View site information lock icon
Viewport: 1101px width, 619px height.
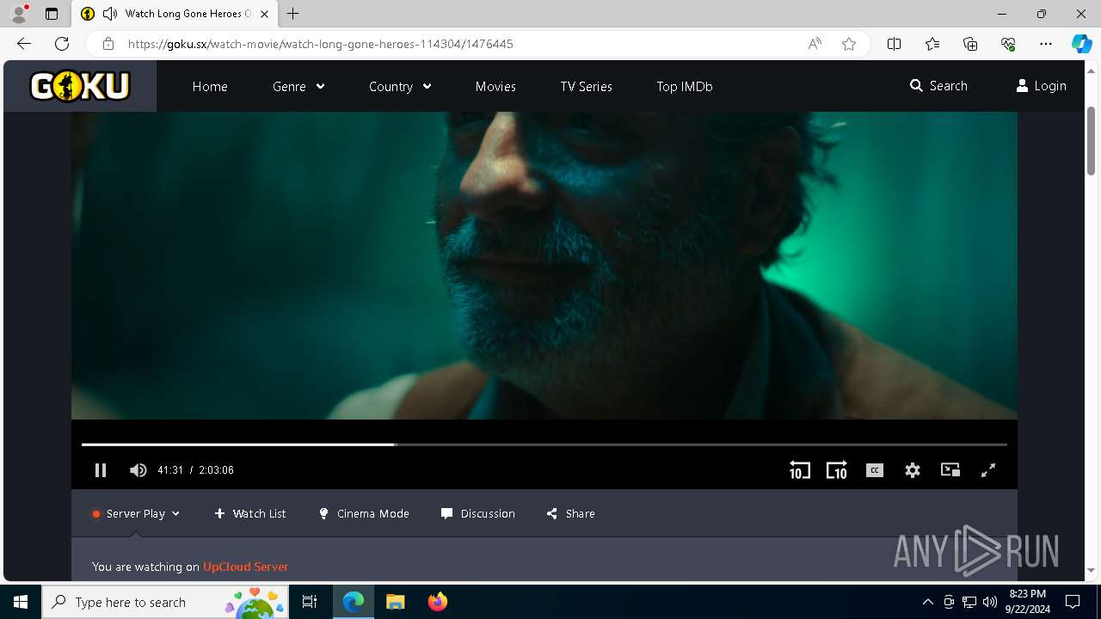(108, 44)
